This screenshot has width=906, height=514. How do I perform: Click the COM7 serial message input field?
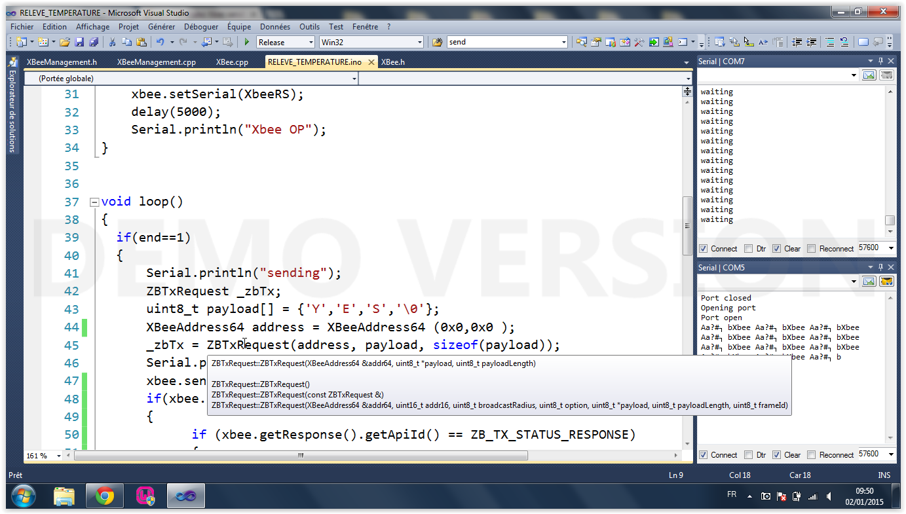pyautogui.click(x=778, y=75)
